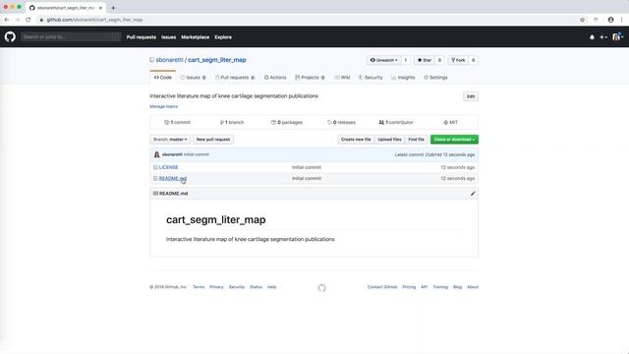Screen dimensions: 629x354
Task: Switch to the repository Security tab
Action: [x=371, y=78]
